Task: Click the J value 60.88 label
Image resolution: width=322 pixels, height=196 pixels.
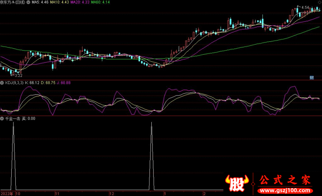Action: click(x=63, y=83)
